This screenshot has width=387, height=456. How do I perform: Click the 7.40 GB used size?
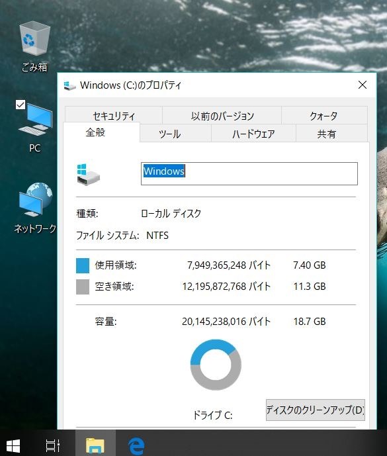pyautogui.click(x=310, y=265)
